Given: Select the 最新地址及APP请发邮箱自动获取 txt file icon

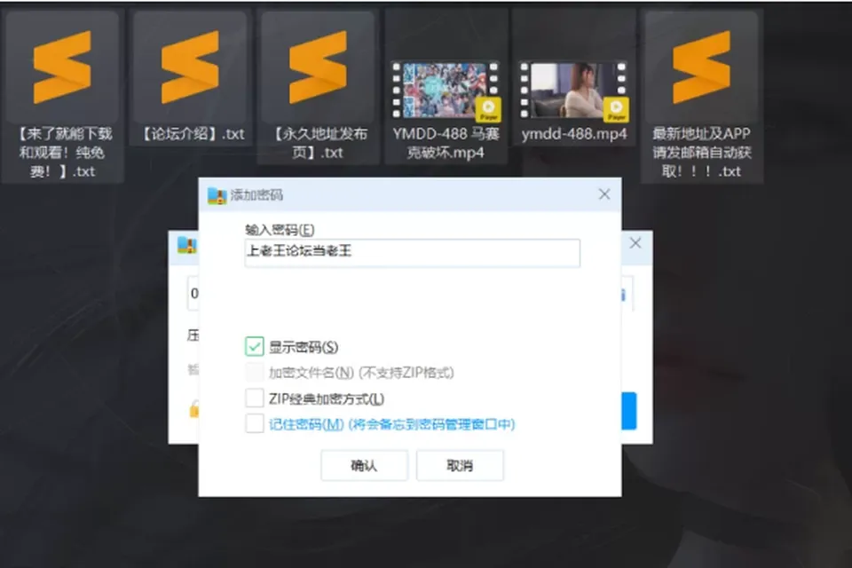Looking at the screenshot, I should pyautogui.click(x=701, y=67).
